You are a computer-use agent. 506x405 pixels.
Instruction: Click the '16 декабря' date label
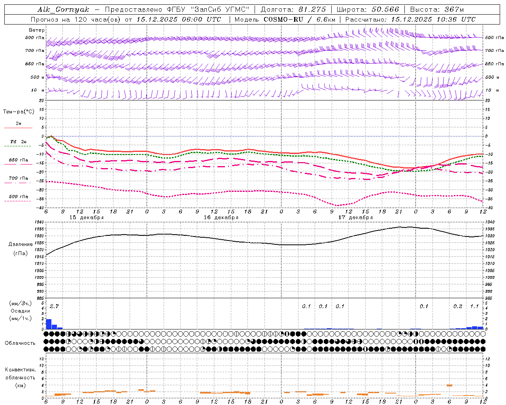[x=221, y=218]
